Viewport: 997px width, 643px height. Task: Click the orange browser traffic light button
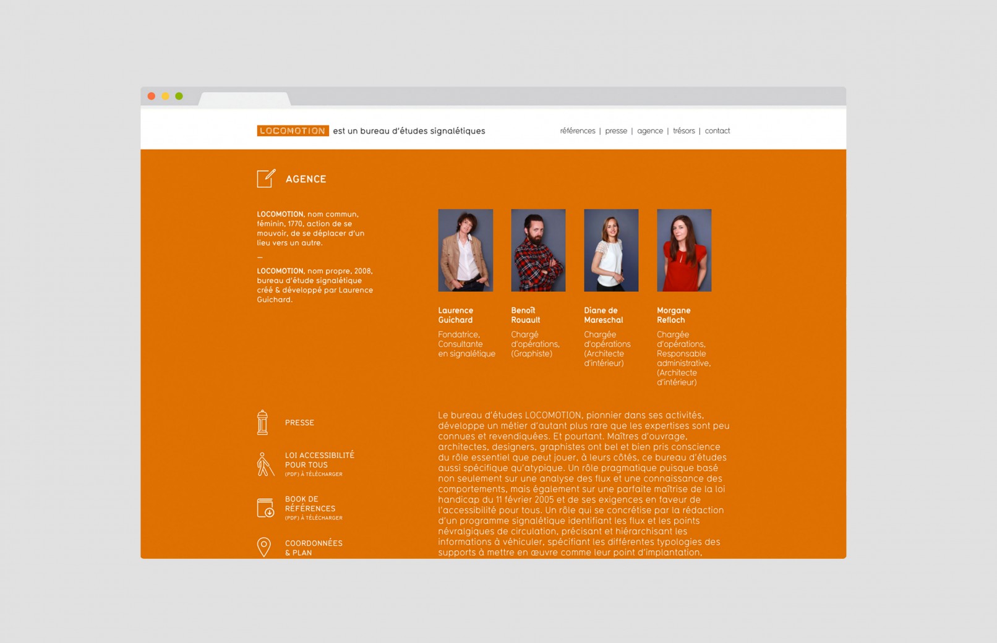coord(152,96)
